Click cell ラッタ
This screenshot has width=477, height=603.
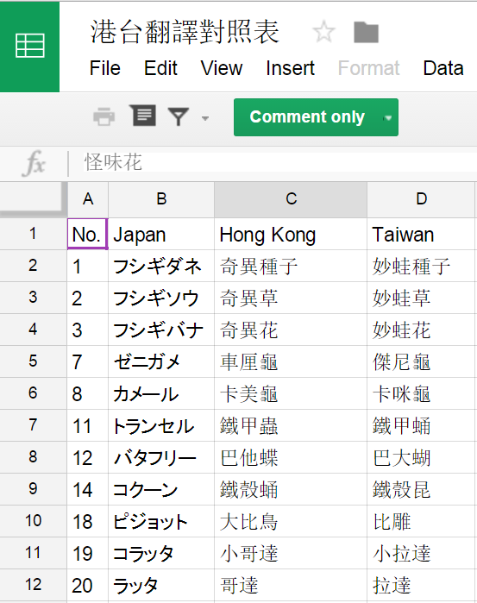[161, 585]
